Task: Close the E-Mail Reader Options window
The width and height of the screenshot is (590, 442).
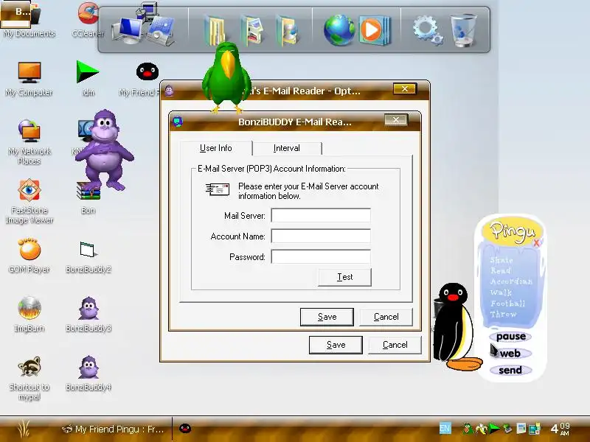Action: [404, 89]
